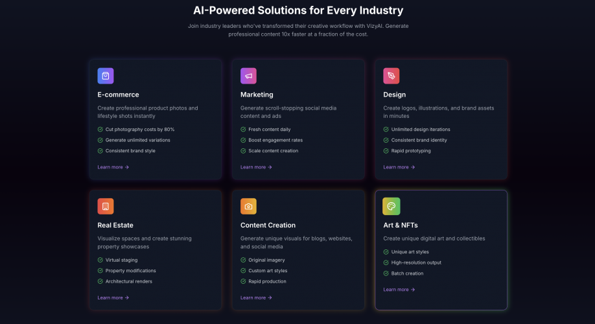The image size is (595, 324).
Task: Select the Marketing card title
Action: [257, 95]
